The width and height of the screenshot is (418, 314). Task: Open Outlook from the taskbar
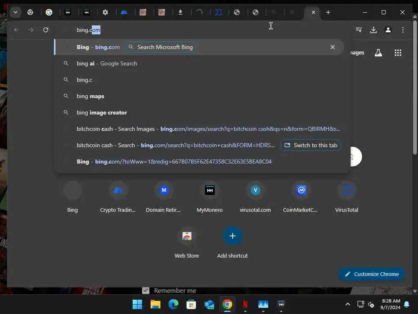click(x=209, y=304)
